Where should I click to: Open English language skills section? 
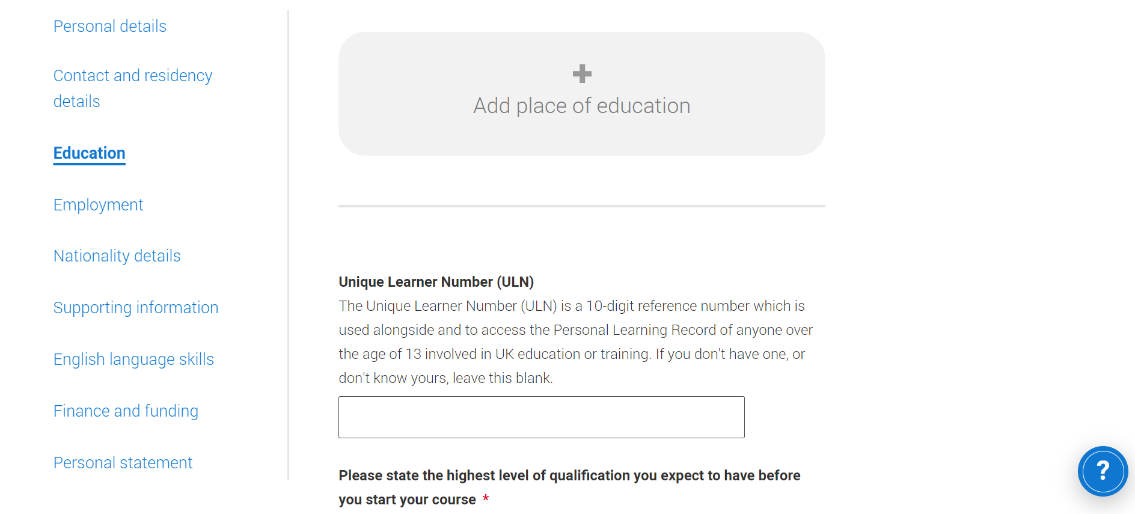pos(133,359)
